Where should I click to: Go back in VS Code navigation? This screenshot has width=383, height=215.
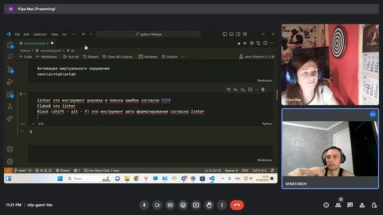pyautogui.click(x=84, y=35)
